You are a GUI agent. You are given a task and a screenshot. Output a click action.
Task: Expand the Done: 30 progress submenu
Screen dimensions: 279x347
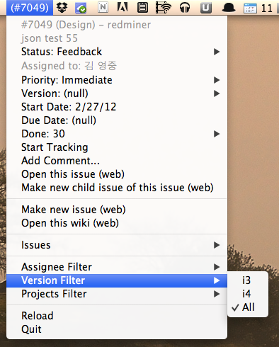click(117, 134)
